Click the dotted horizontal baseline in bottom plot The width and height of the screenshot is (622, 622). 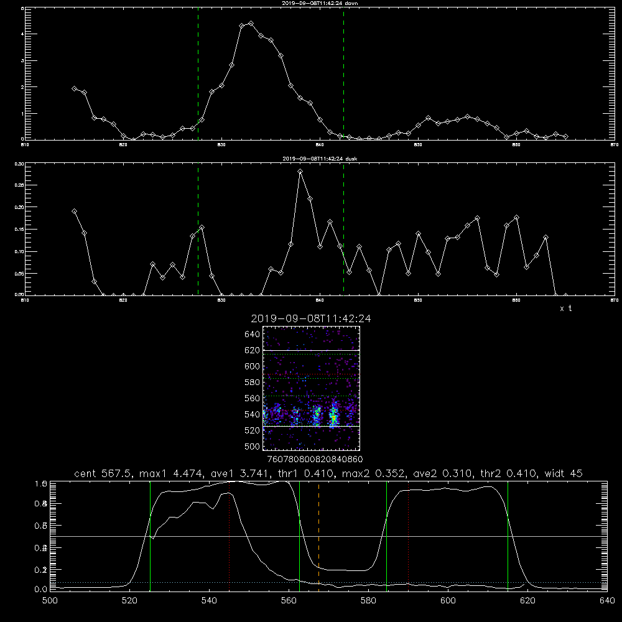[328, 582]
